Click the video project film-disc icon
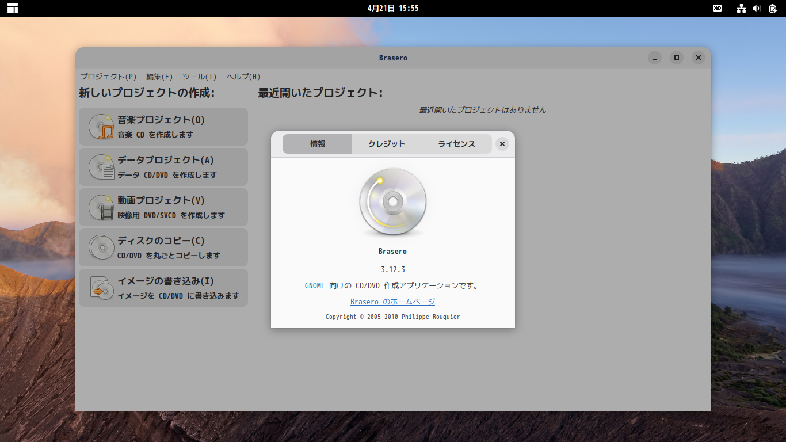Image resolution: width=786 pixels, height=442 pixels. click(101, 207)
